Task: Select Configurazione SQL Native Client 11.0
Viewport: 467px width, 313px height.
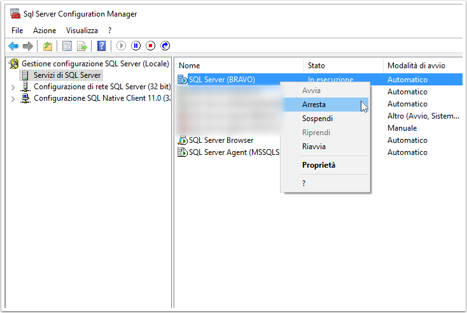Action: click(102, 98)
